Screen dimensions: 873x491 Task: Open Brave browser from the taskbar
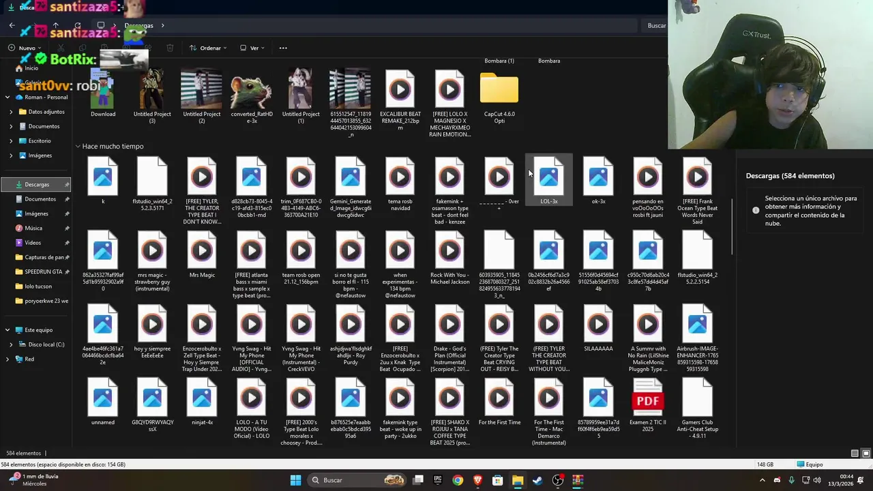477,480
